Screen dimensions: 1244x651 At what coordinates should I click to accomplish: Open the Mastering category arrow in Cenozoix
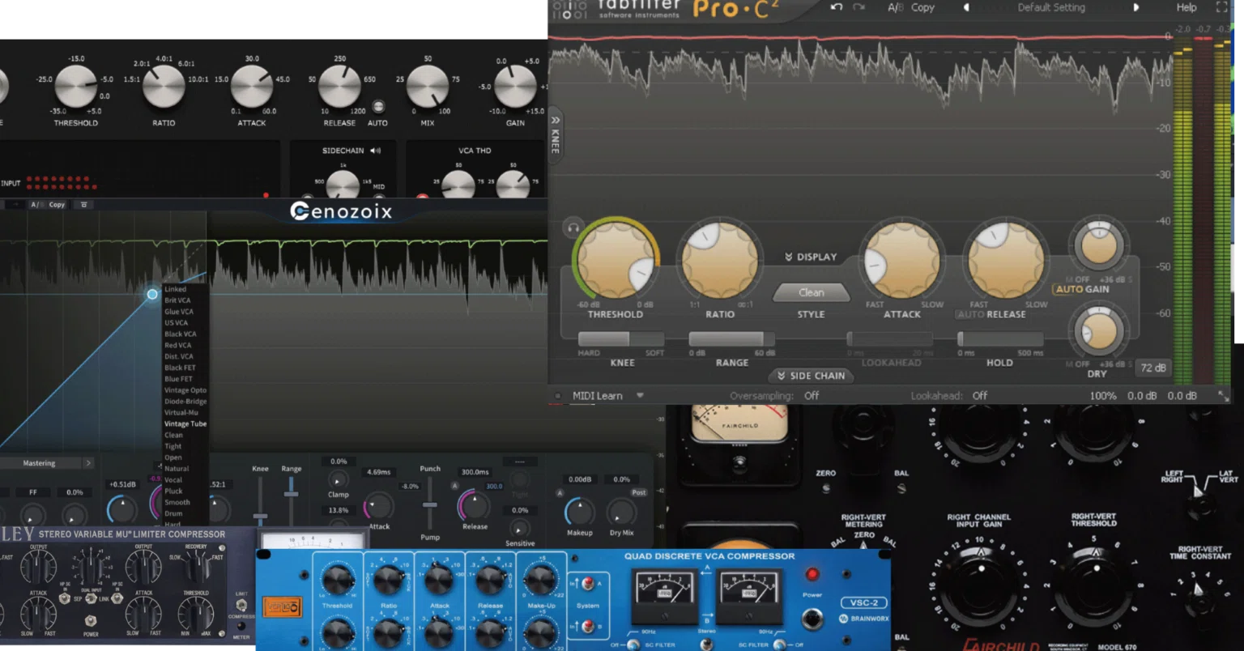pyautogui.click(x=88, y=463)
